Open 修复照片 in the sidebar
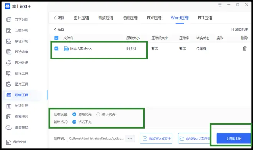This screenshot has width=253, height=150. (17, 117)
